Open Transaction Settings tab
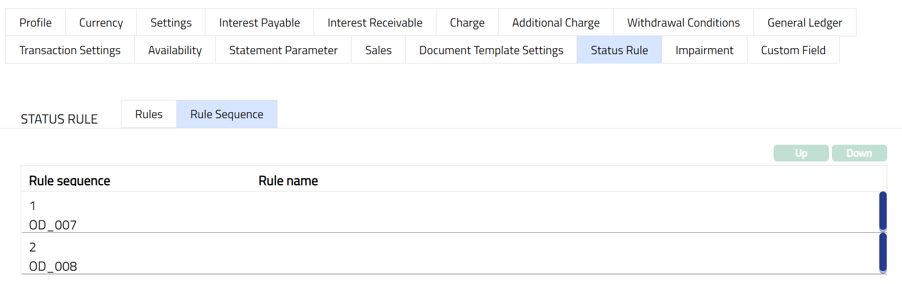The image size is (902, 284). click(x=70, y=50)
